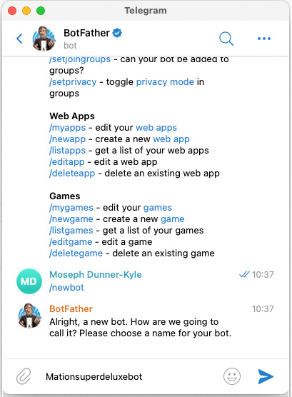Click the Moseph Dunner-Kyle sender name
292x397 pixels.
tap(96, 275)
